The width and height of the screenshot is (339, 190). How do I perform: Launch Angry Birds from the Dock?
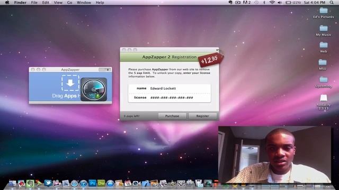pos(21,183)
